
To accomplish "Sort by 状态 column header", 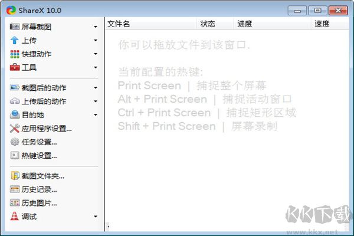I will [x=215, y=24].
